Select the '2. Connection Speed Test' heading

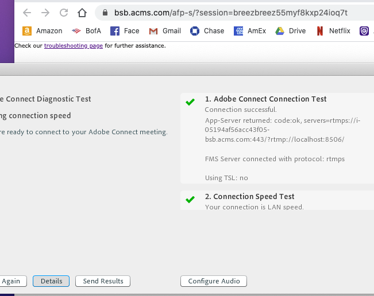(249, 196)
